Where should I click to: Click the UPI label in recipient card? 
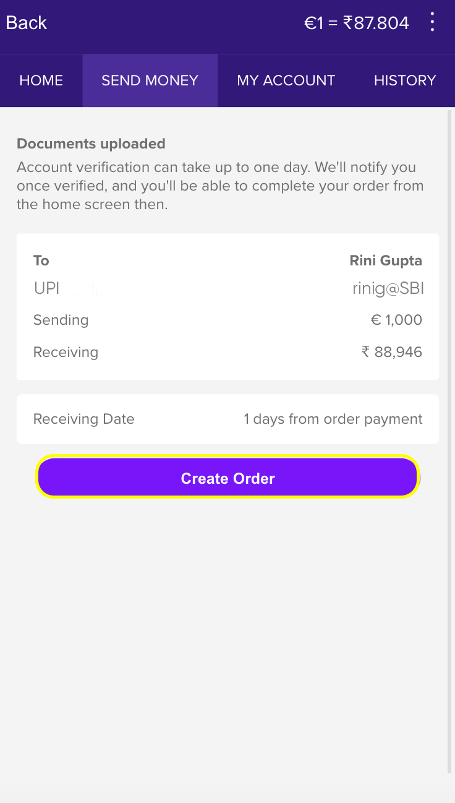(x=46, y=288)
